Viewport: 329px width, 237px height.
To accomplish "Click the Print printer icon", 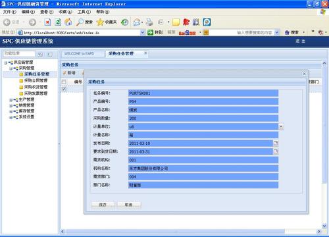I will (x=149, y=22).
